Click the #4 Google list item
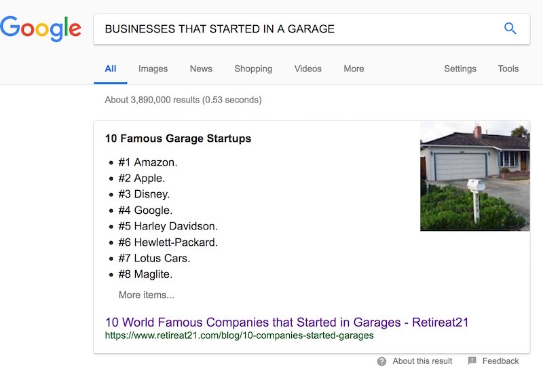Image resolution: width=543 pixels, height=368 pixels. click(145, 210)
